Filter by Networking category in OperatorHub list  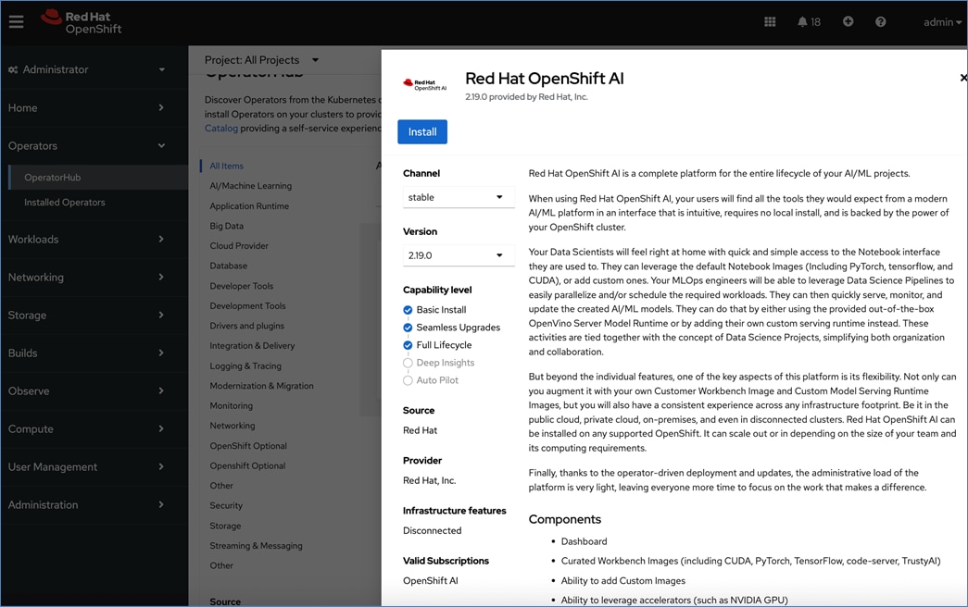click(233, 426)
